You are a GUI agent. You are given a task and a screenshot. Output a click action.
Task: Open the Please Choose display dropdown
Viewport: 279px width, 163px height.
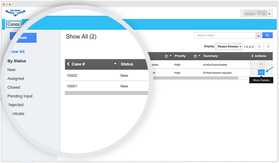click(x=229, y=47)
